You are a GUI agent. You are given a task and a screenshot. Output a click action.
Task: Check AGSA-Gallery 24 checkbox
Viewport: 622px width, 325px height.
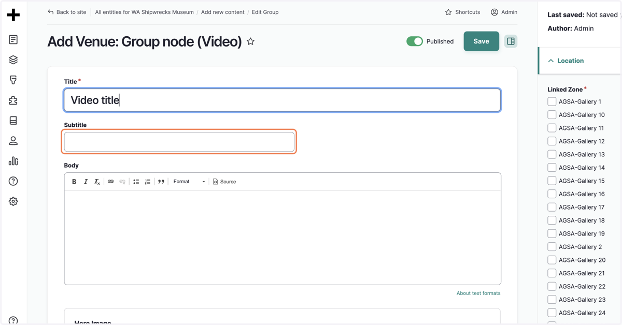[552, 313]
